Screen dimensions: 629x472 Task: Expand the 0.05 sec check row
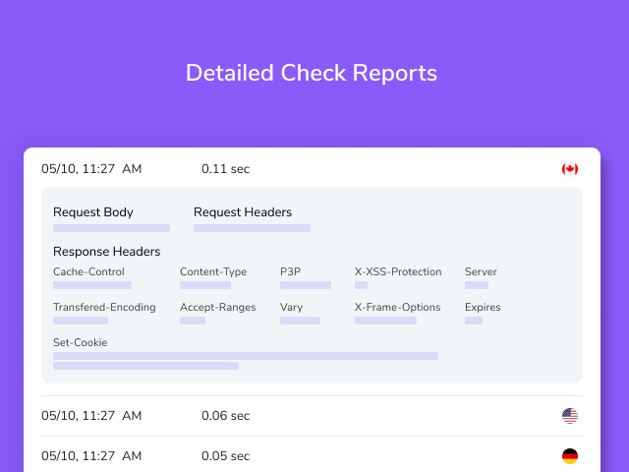(x=312, y=456)
